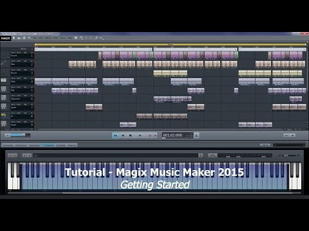Click the track 9 Synth instrument icon

[x=4, y=124]
